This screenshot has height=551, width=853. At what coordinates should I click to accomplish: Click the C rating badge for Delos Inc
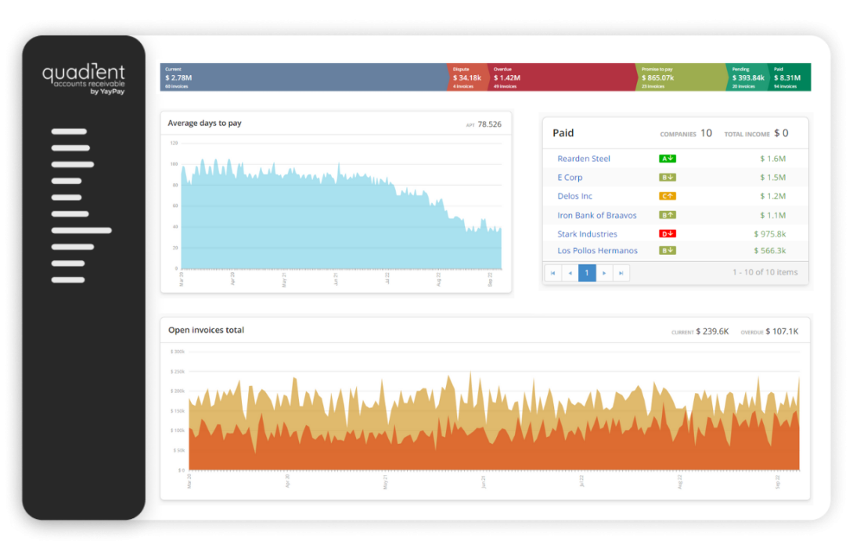(667, 196)
